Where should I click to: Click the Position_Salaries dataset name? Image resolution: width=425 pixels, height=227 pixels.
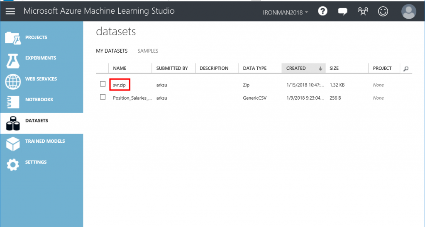pos(132,98)
